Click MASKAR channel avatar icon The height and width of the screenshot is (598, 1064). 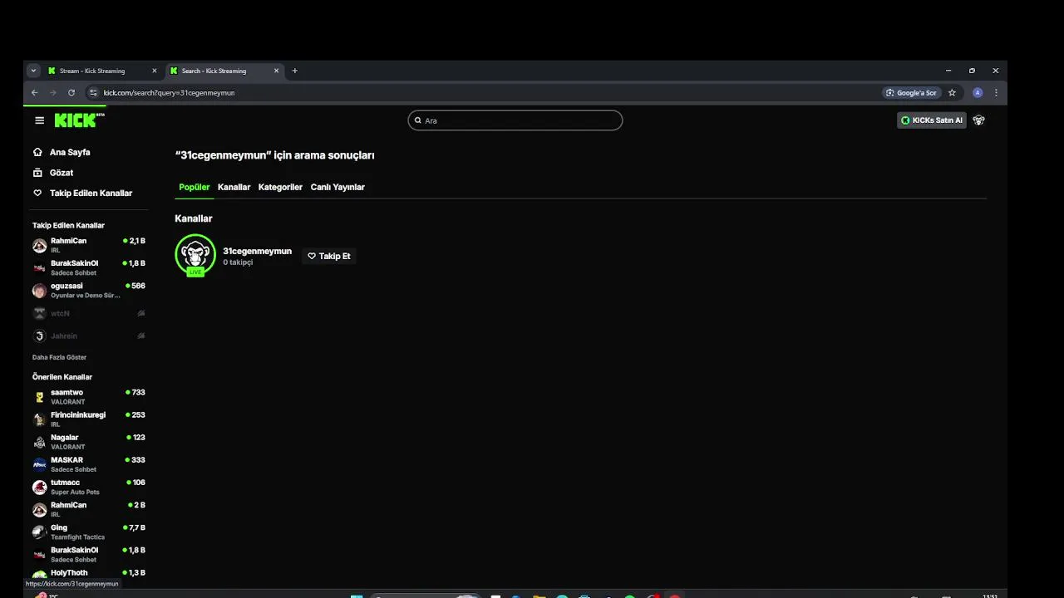[39, 464]
